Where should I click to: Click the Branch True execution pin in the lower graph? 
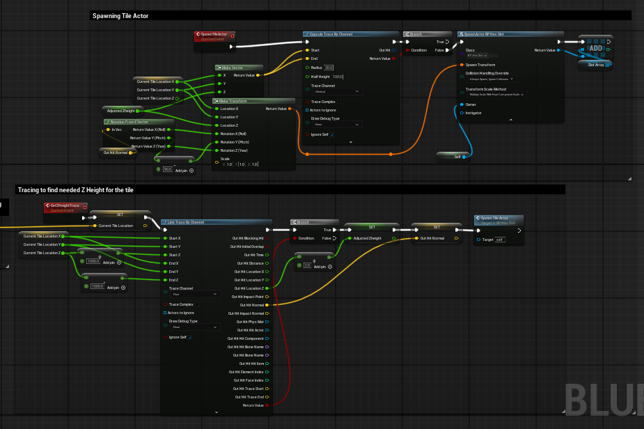(336, 230)
